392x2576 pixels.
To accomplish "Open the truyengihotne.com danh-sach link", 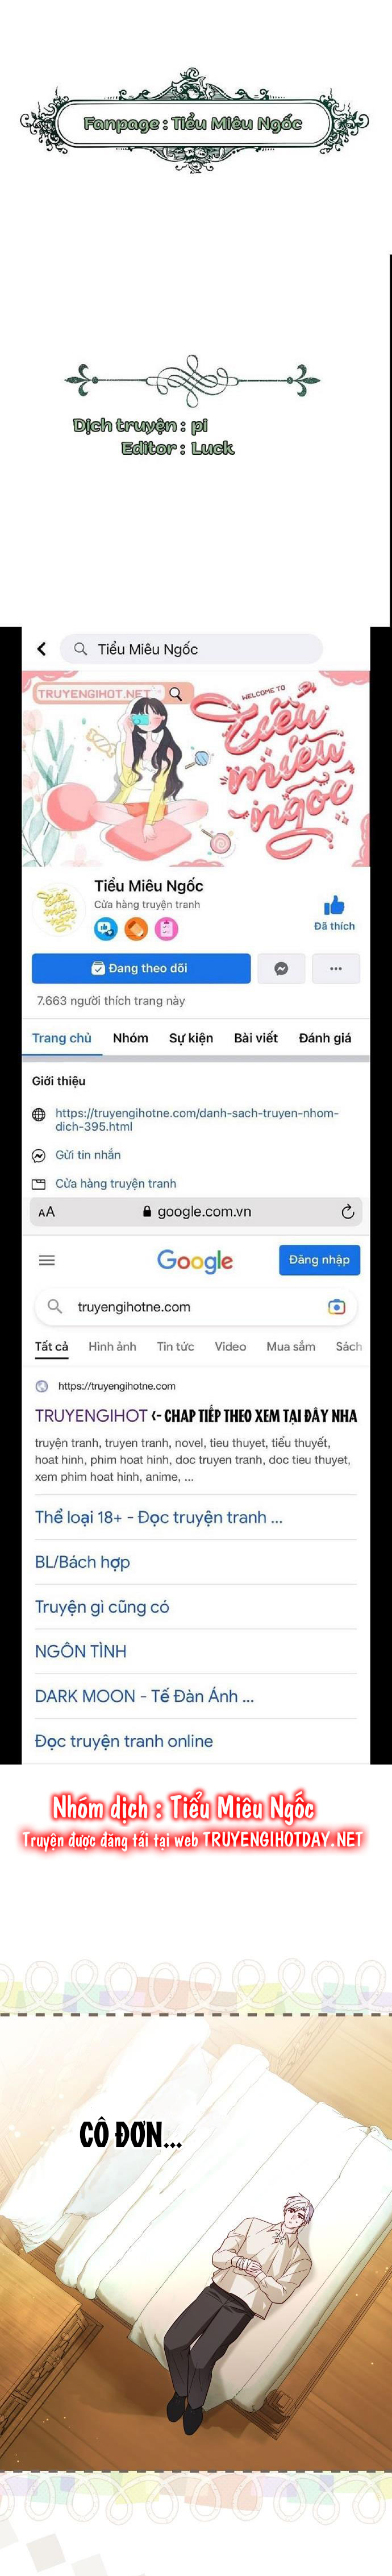I will tap(196, 1119).
